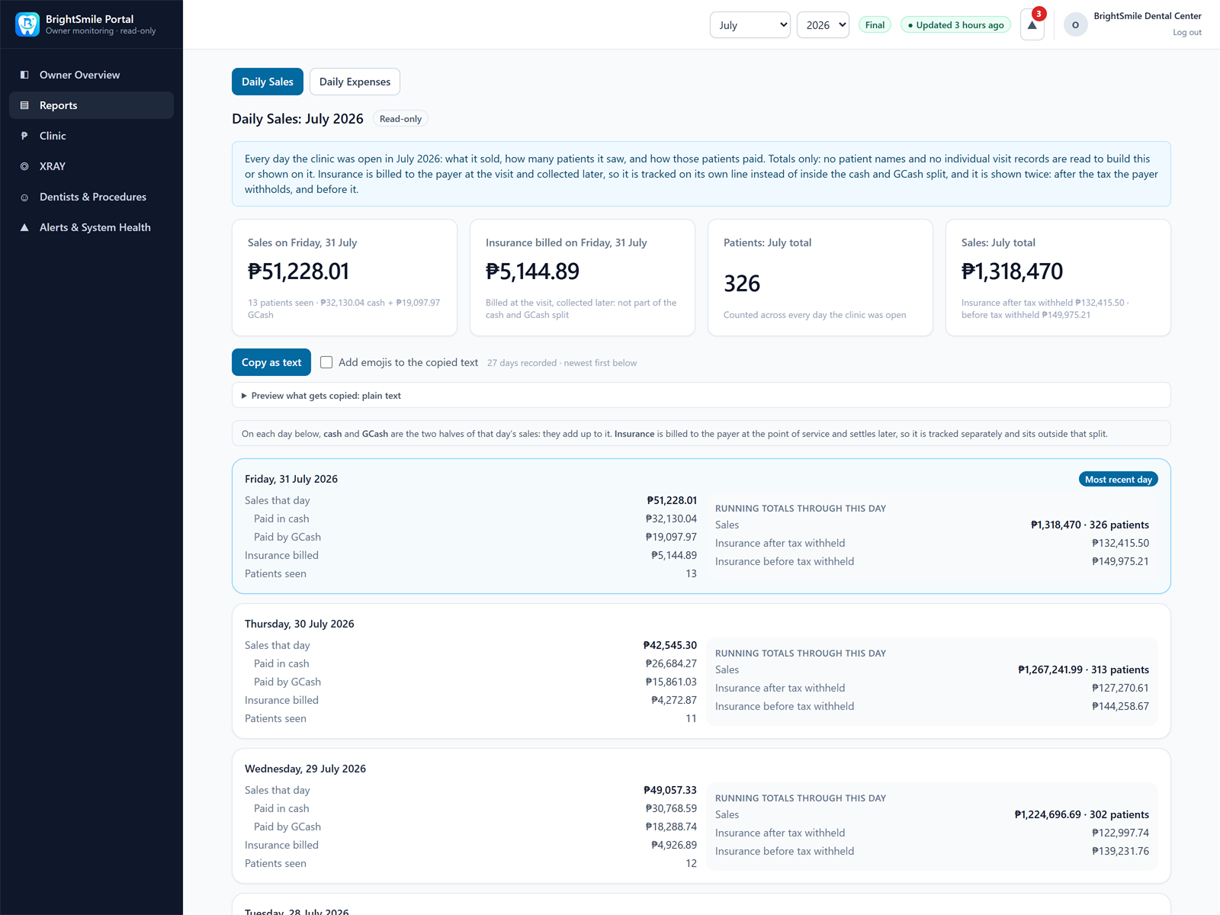The width and height of the screenshot is (1220, 915).
Task: Click Friday's Paid in cash ₱32,130.04
Action: (x=671, y=518)
